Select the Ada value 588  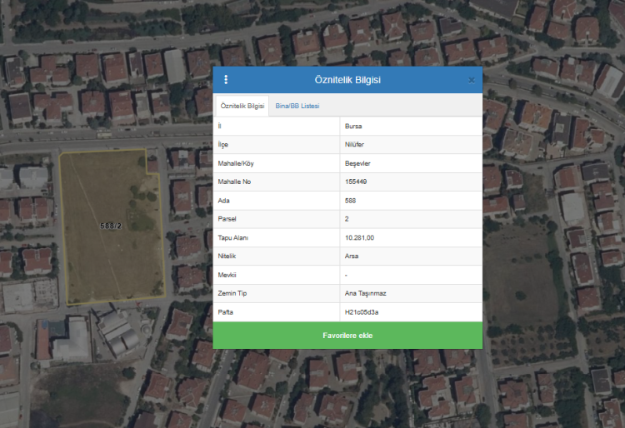coord(350,201)
